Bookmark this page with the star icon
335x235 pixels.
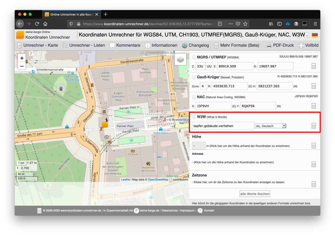click(245, 24)
